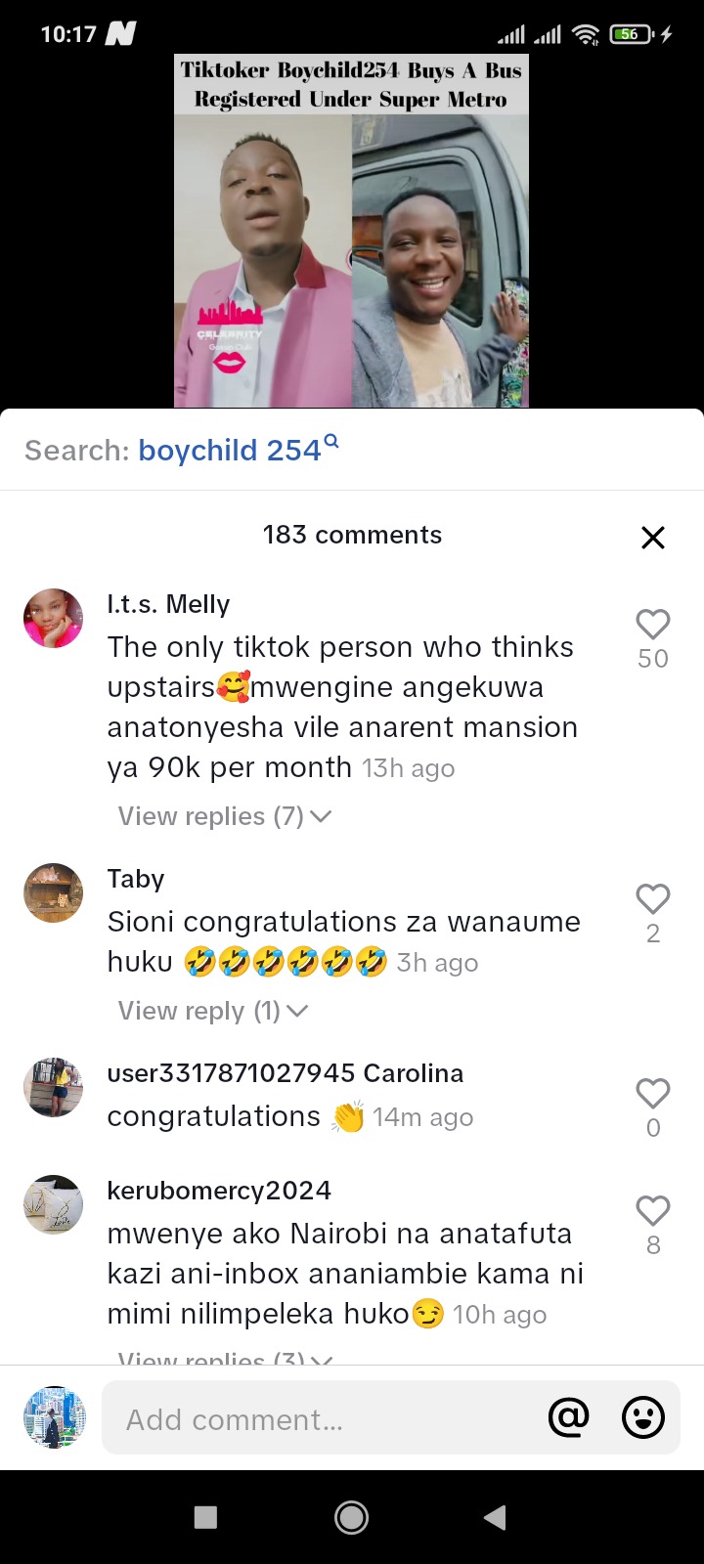Expand View replies (3) under kerubomercy2024
Image resolution: width=704 pixels, height=1564 pixels.
(x=225, y=1358)
